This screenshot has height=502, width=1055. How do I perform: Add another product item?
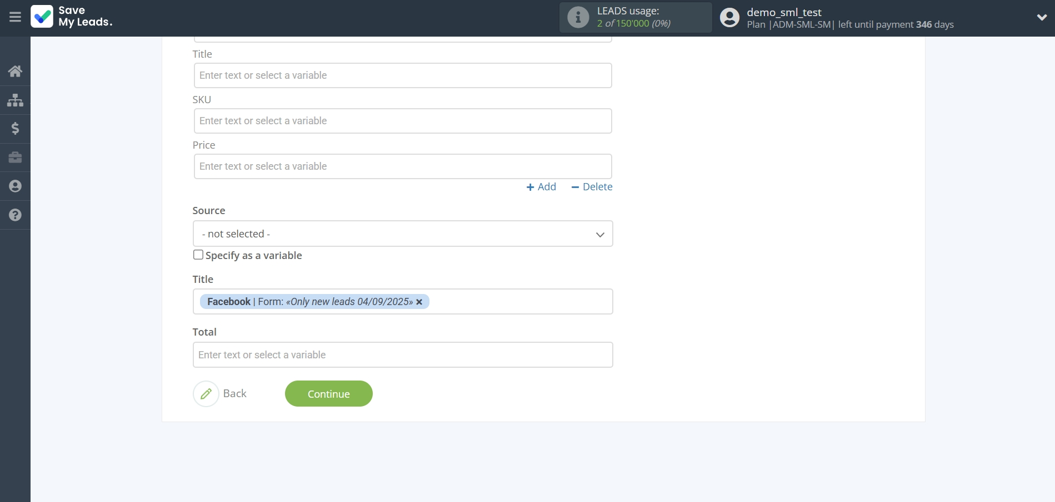(541, 187)
